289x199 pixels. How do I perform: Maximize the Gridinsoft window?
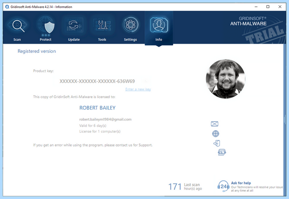(x=268, y=7)
